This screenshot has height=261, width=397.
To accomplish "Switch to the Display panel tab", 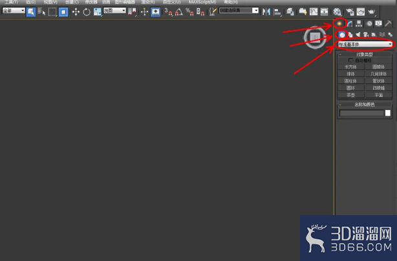I will coord(378,24).
